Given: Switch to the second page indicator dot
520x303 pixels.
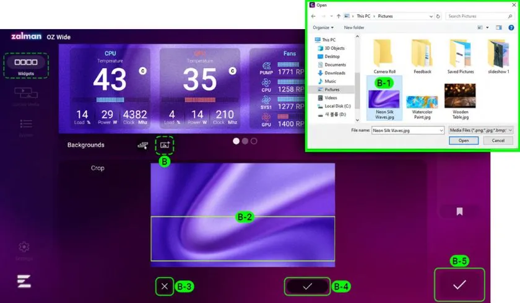Looking at the screenshot, I should pos(245,141).
